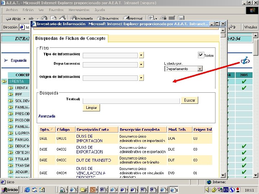This screenshot has width=259, height=194.
Task: Click the Textual search input field
Action: point(131,101)
